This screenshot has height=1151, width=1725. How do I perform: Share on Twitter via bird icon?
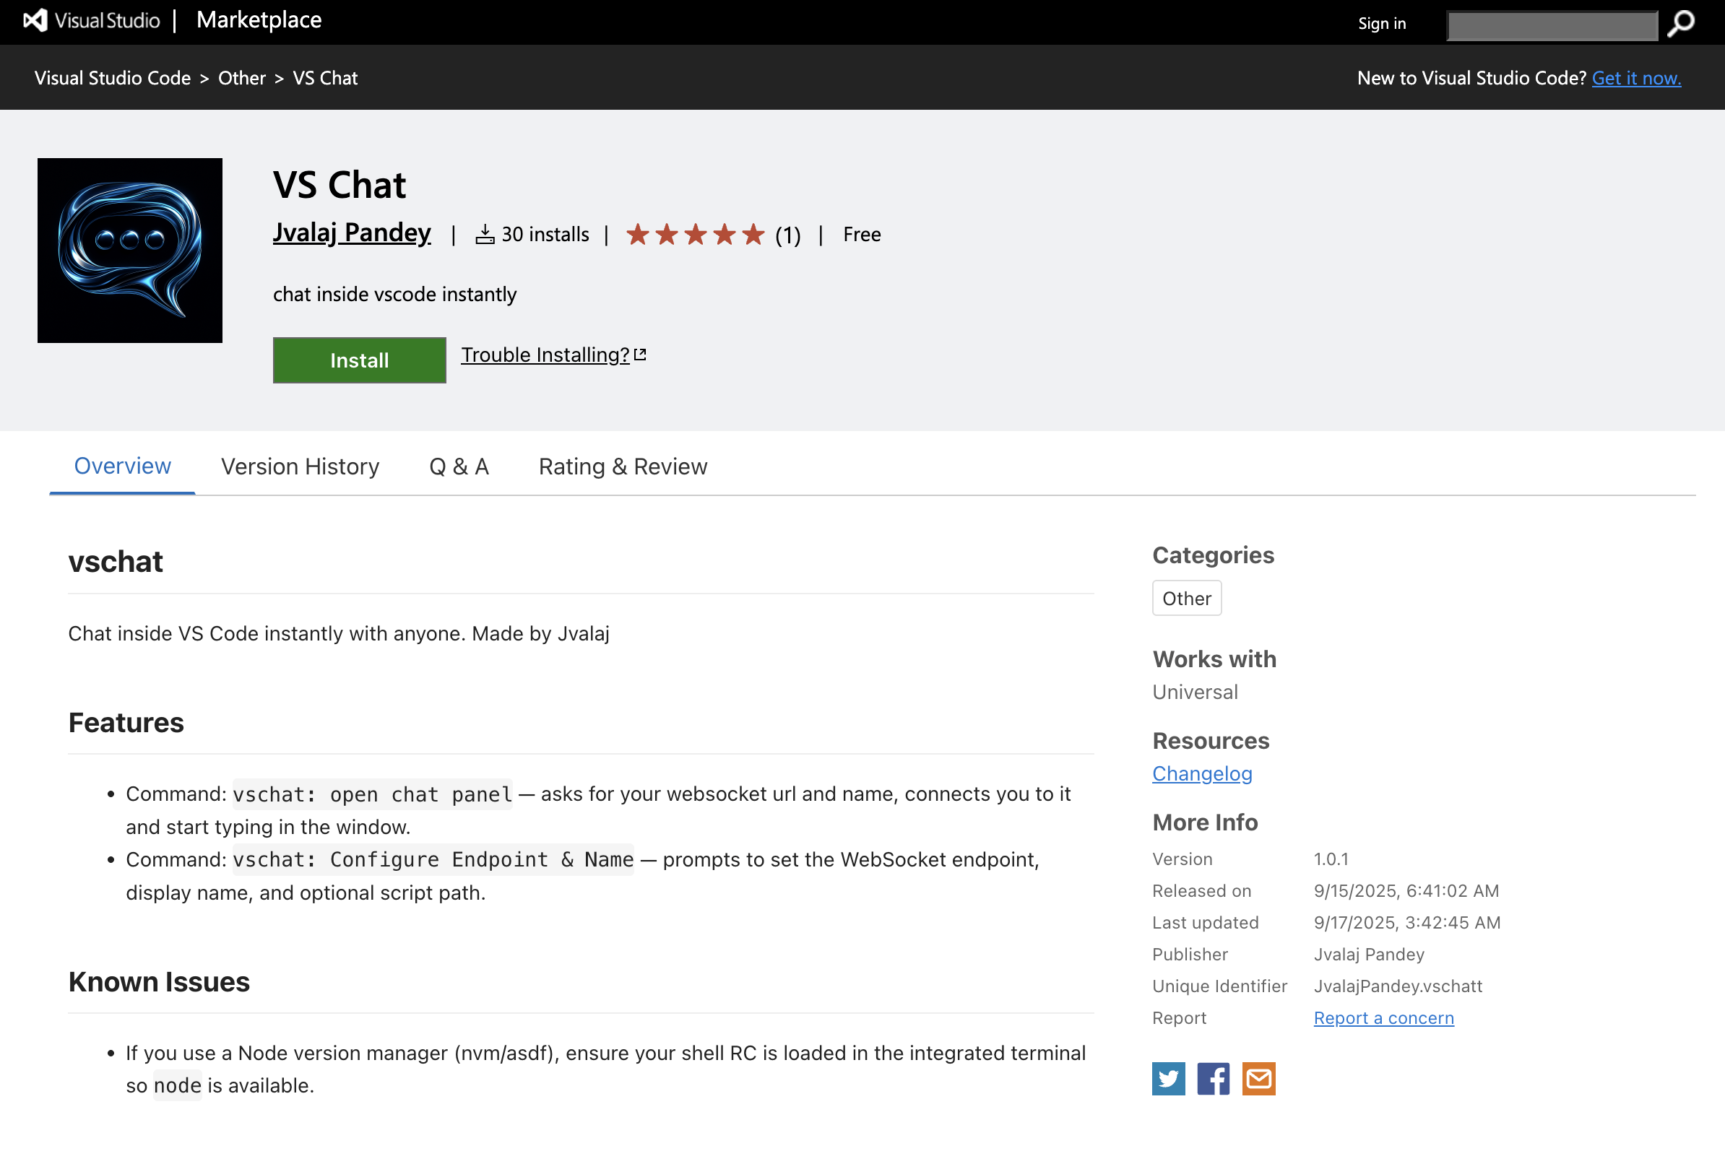click(1168, 1078)
